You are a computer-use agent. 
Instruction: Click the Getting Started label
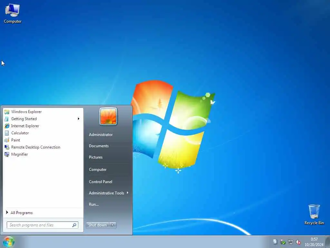click(x=24, y=119)
